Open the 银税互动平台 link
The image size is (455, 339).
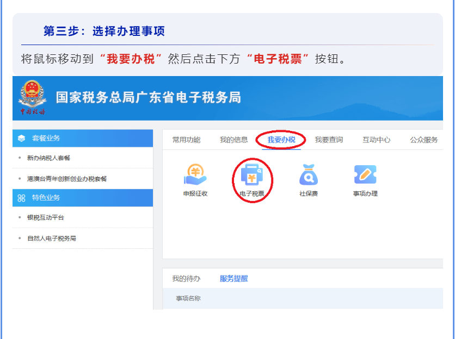tap(46, 217)
